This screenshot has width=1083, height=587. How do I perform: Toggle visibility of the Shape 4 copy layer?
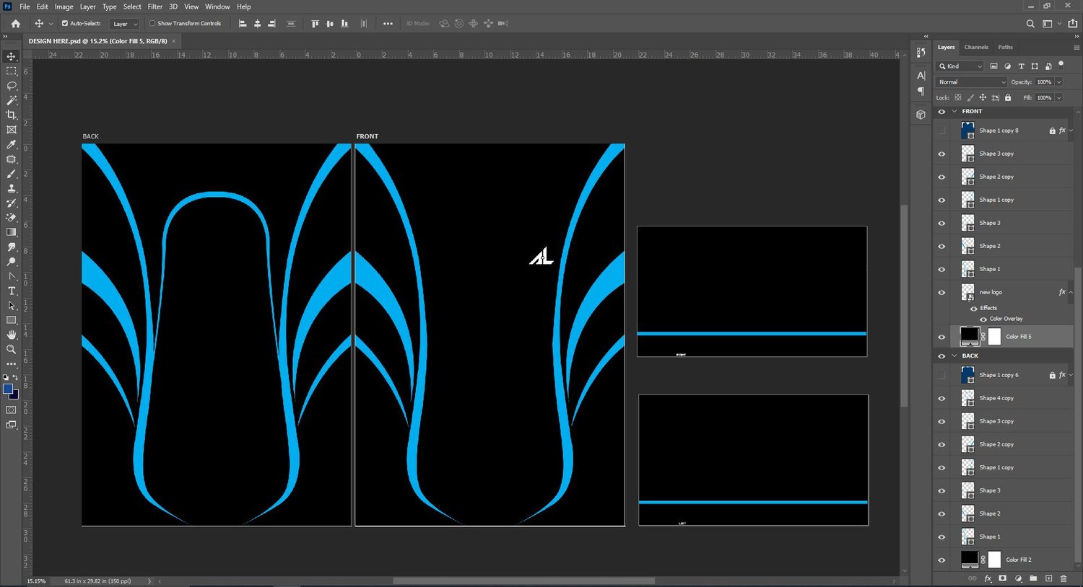(x=941, y=398)
